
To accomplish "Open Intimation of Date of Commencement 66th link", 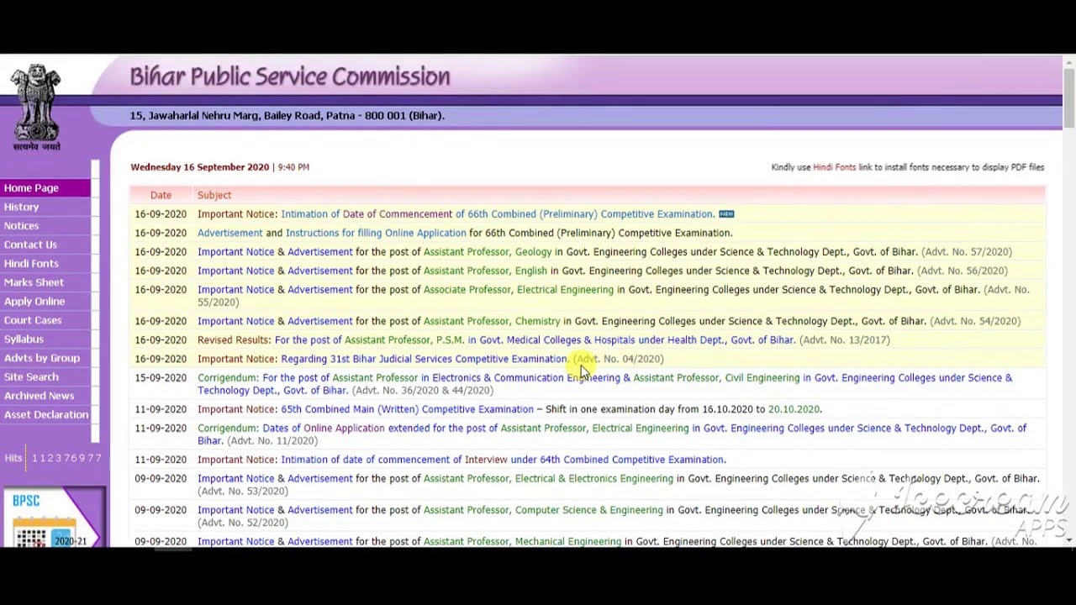I will click(x=498, y=214).
